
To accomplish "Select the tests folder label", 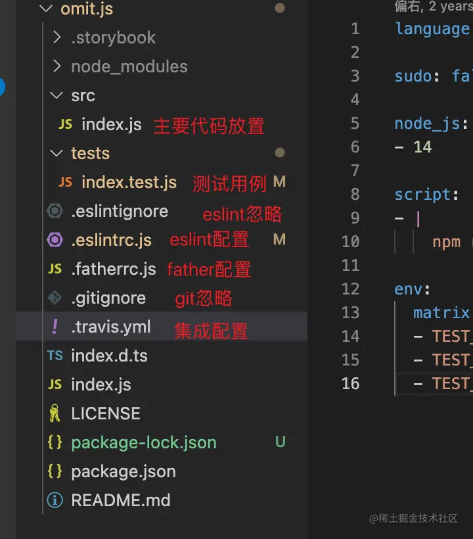I will click(91, 153).
